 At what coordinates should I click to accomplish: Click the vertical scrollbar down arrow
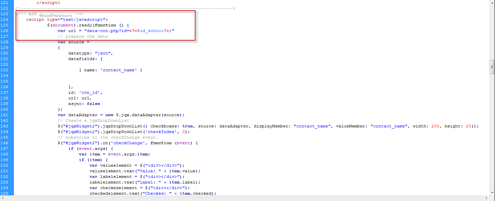click(x=492, y=192)
